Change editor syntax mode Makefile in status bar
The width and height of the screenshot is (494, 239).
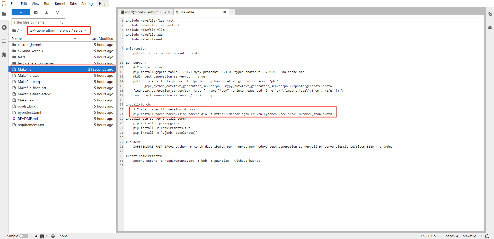click(x=469, y=236)
